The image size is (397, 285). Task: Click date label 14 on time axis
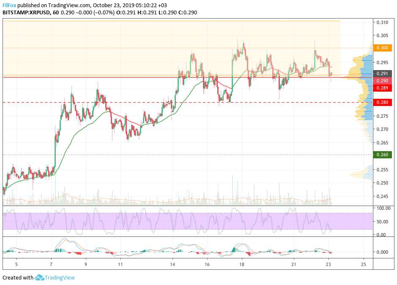pyautogui.click(x=172, y=264)
